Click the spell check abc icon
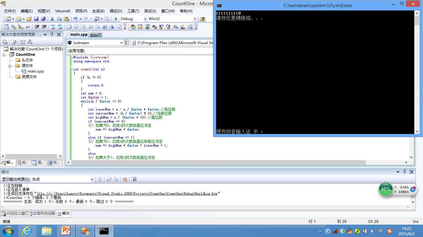 [x=183, y=27]
